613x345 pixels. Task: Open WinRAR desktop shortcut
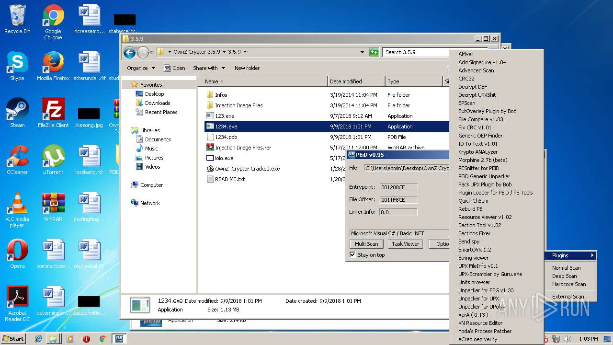click(53, 207)
